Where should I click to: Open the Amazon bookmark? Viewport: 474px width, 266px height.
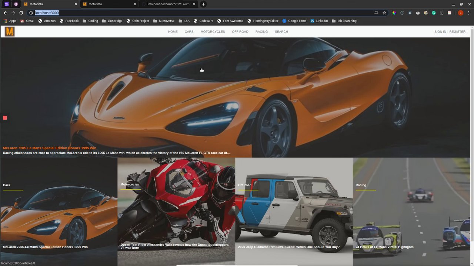(47, 21)
